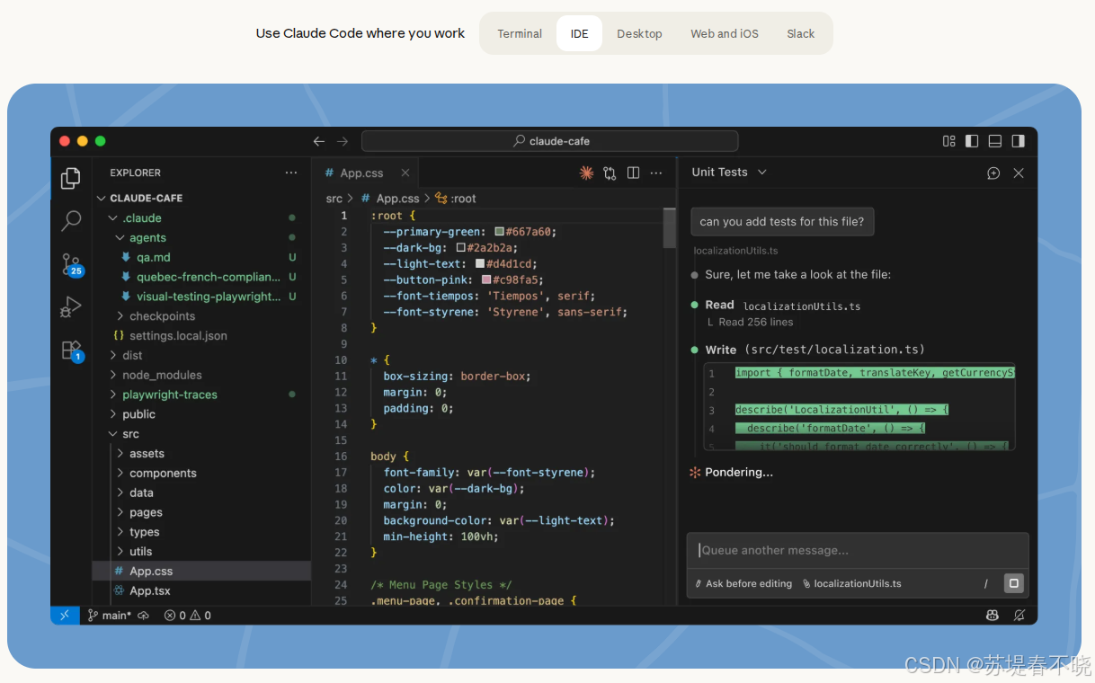Viewport: 1095px width, 683px height.
Task: Focus the Queue another message input
Action: (x=858, y=550)
